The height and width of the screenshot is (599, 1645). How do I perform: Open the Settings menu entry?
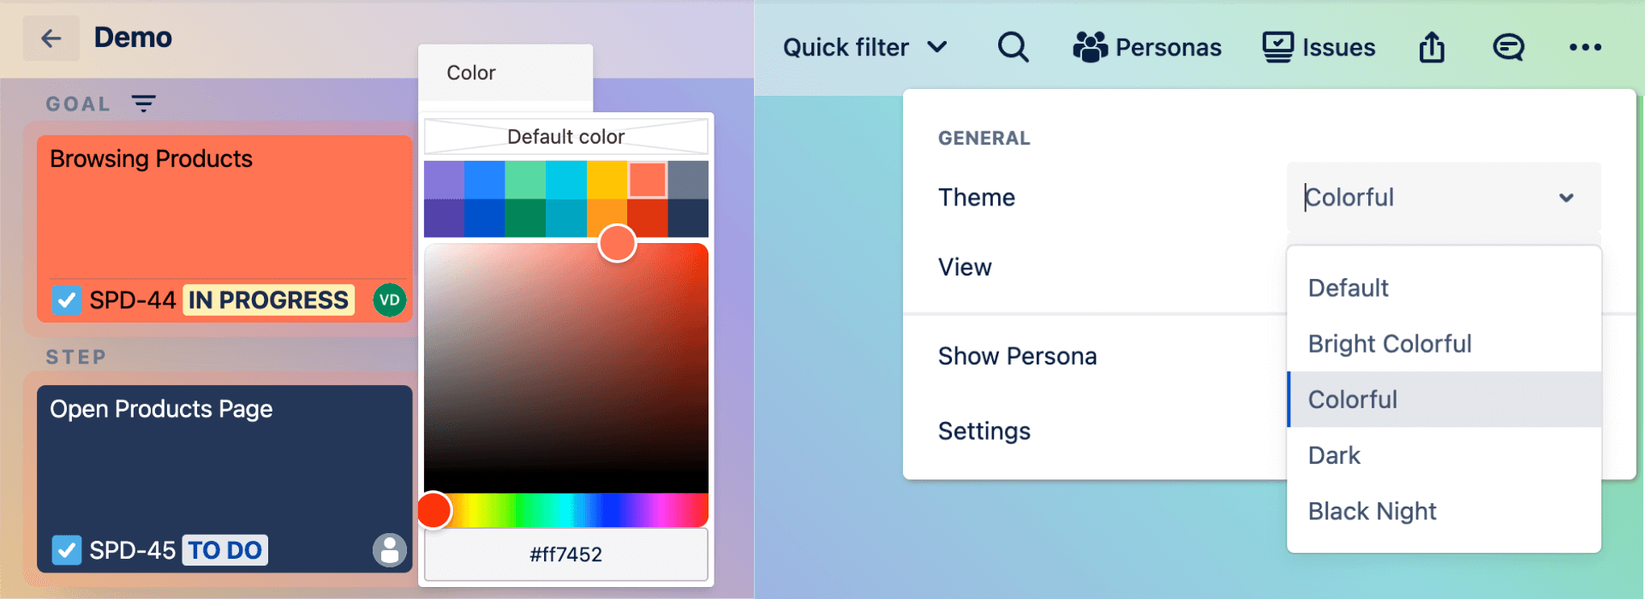(x=984, y=430)
